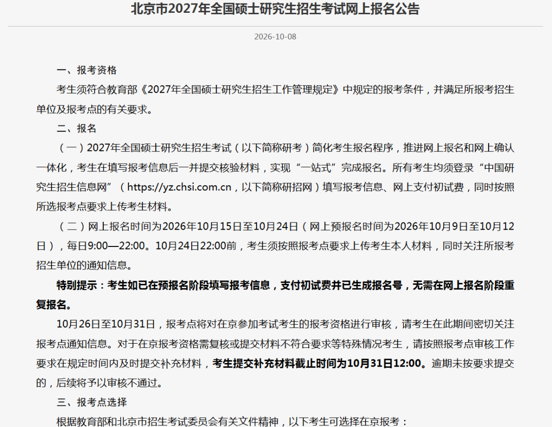Click the daily hours "每日9:00—22:00"
The height and width of the screenshot is (427, 552).
[106, 245]
